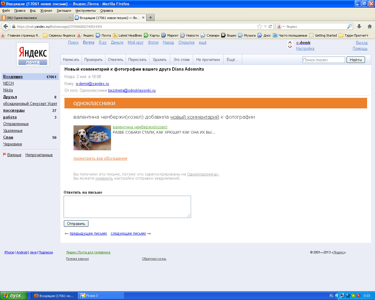Open the Правка menu
The image size is (375, 300).
[x=20, y=11]
